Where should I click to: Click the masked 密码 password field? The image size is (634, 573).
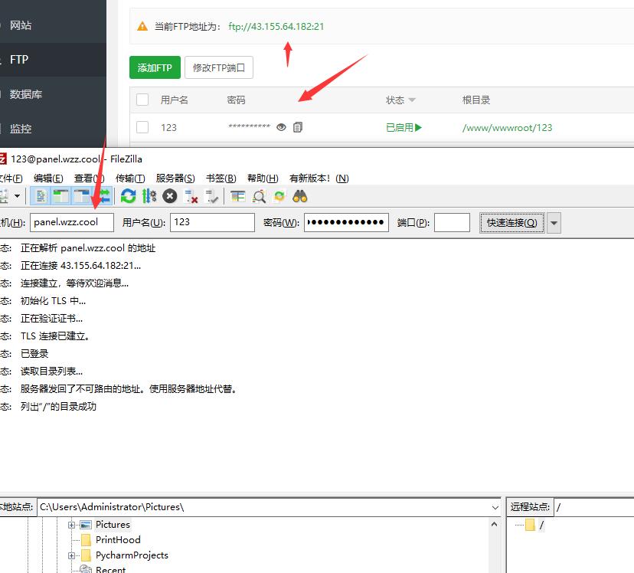click(x=347, y=222)
